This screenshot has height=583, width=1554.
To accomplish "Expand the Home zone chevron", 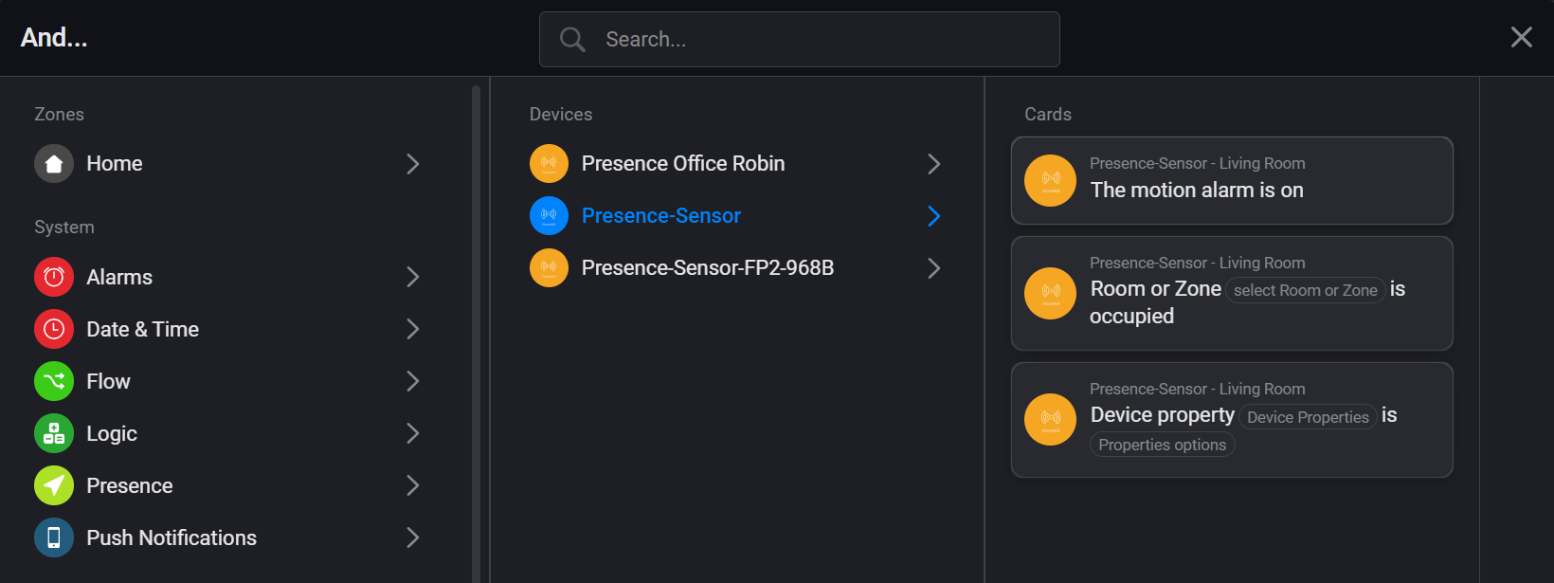I will pyautogui.click(x=413, y=164).
